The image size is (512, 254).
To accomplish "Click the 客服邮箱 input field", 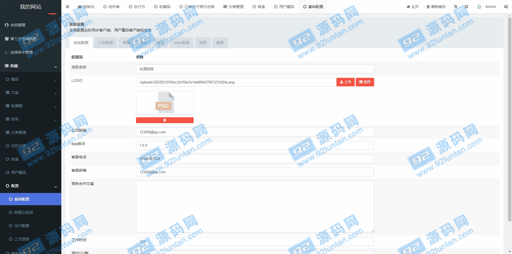I will tap(255, 172).
